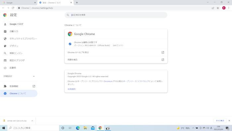232x131 pixels.
Task: Open File Explorer from taskbar
Action: (x=85, y=128)
